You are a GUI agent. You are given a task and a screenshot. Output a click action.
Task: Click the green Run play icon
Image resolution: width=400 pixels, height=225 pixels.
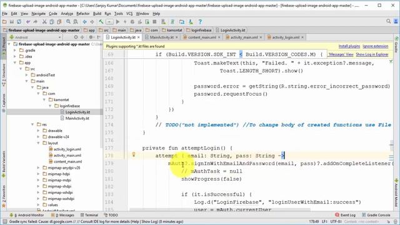tap(117, 22)
